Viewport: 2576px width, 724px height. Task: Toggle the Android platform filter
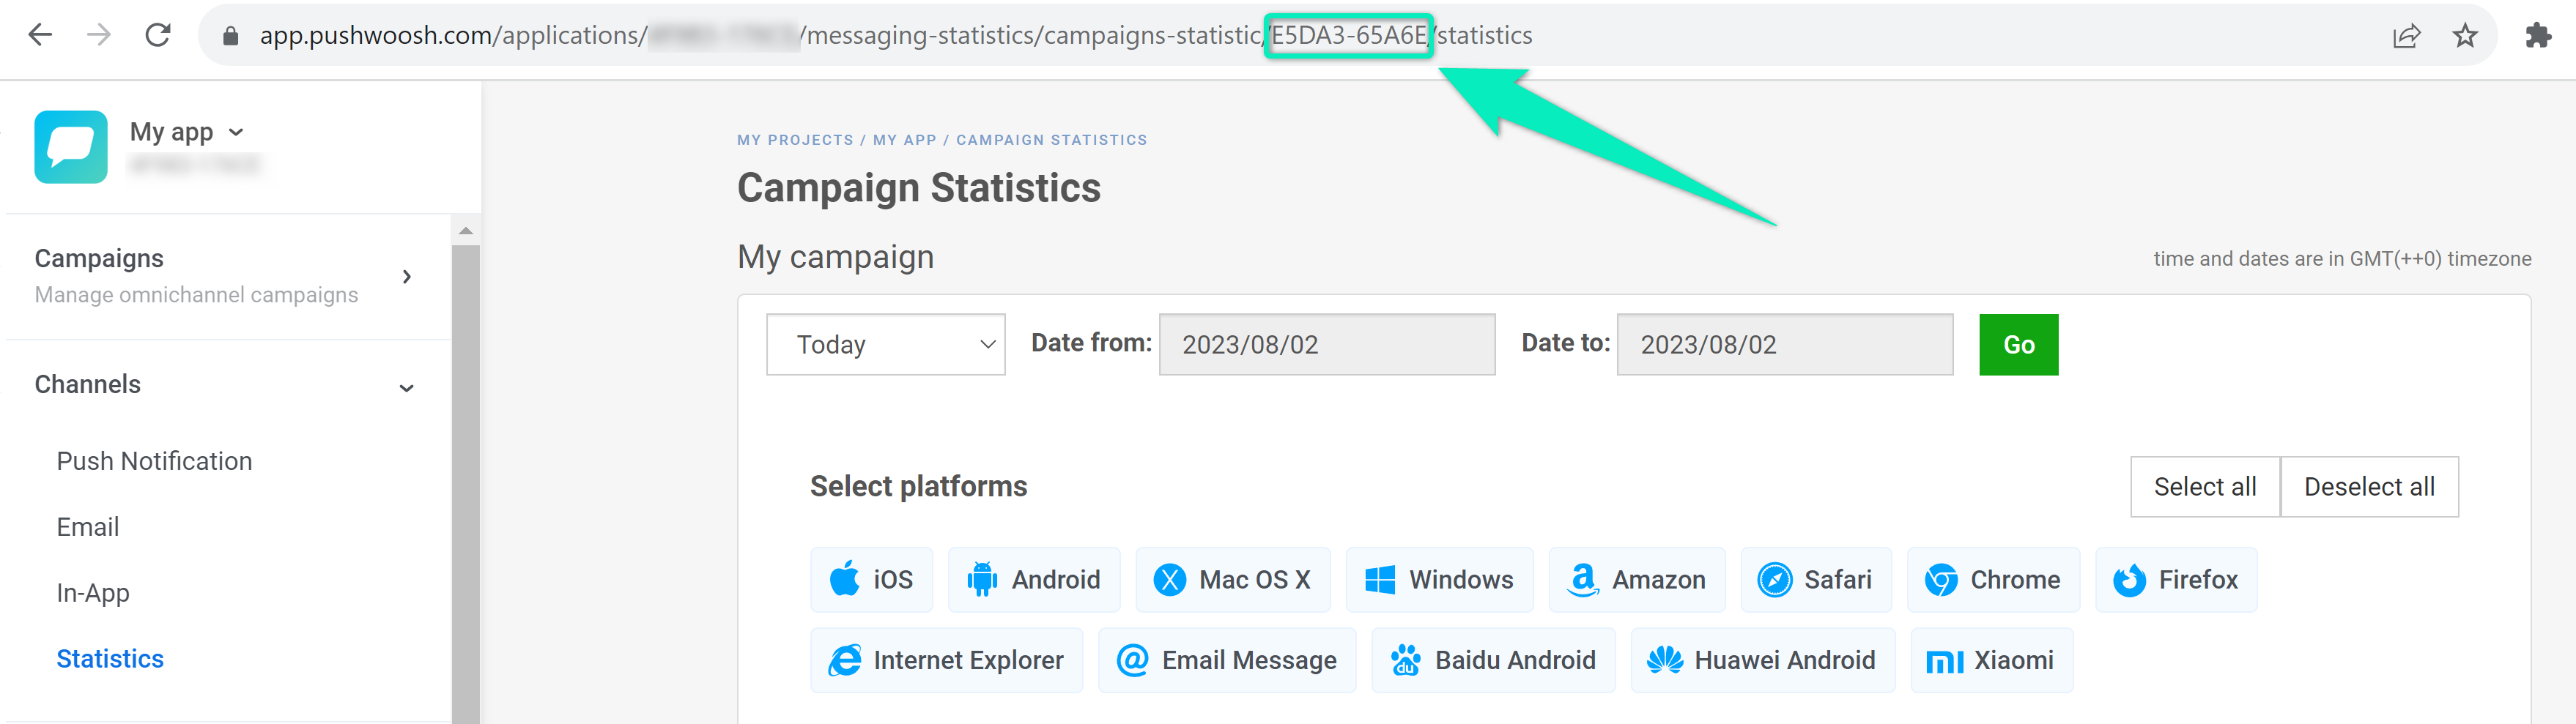pos(1034,579)
